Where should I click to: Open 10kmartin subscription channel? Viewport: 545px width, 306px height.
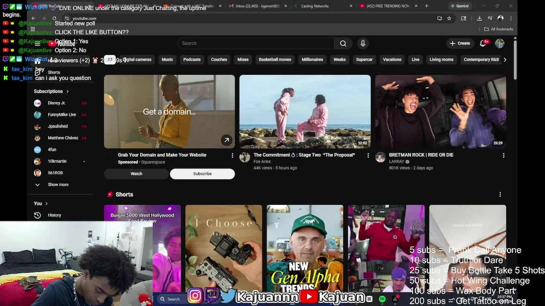57,161
